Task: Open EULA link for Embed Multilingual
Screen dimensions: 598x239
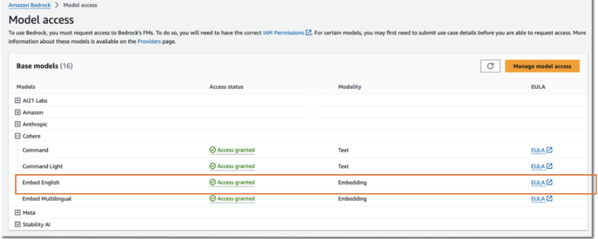Action: click(x=541, y=199)
